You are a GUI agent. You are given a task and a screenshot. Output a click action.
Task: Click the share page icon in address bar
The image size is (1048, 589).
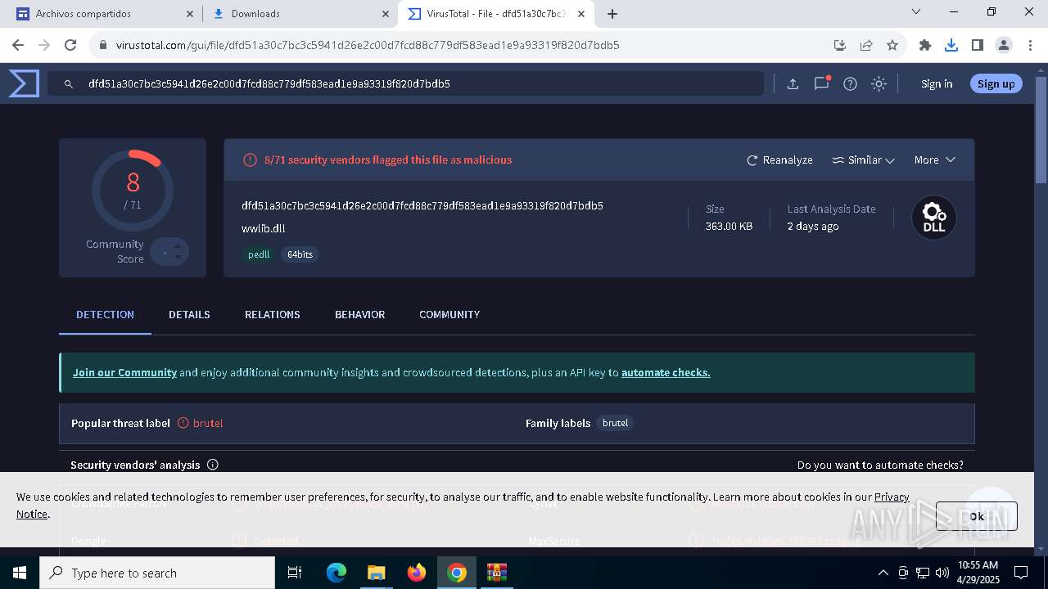click(866, 45)
